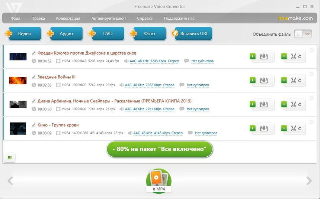320x199 pixels.
Task: Open the Правка menu
Action: tap(38, 18)
